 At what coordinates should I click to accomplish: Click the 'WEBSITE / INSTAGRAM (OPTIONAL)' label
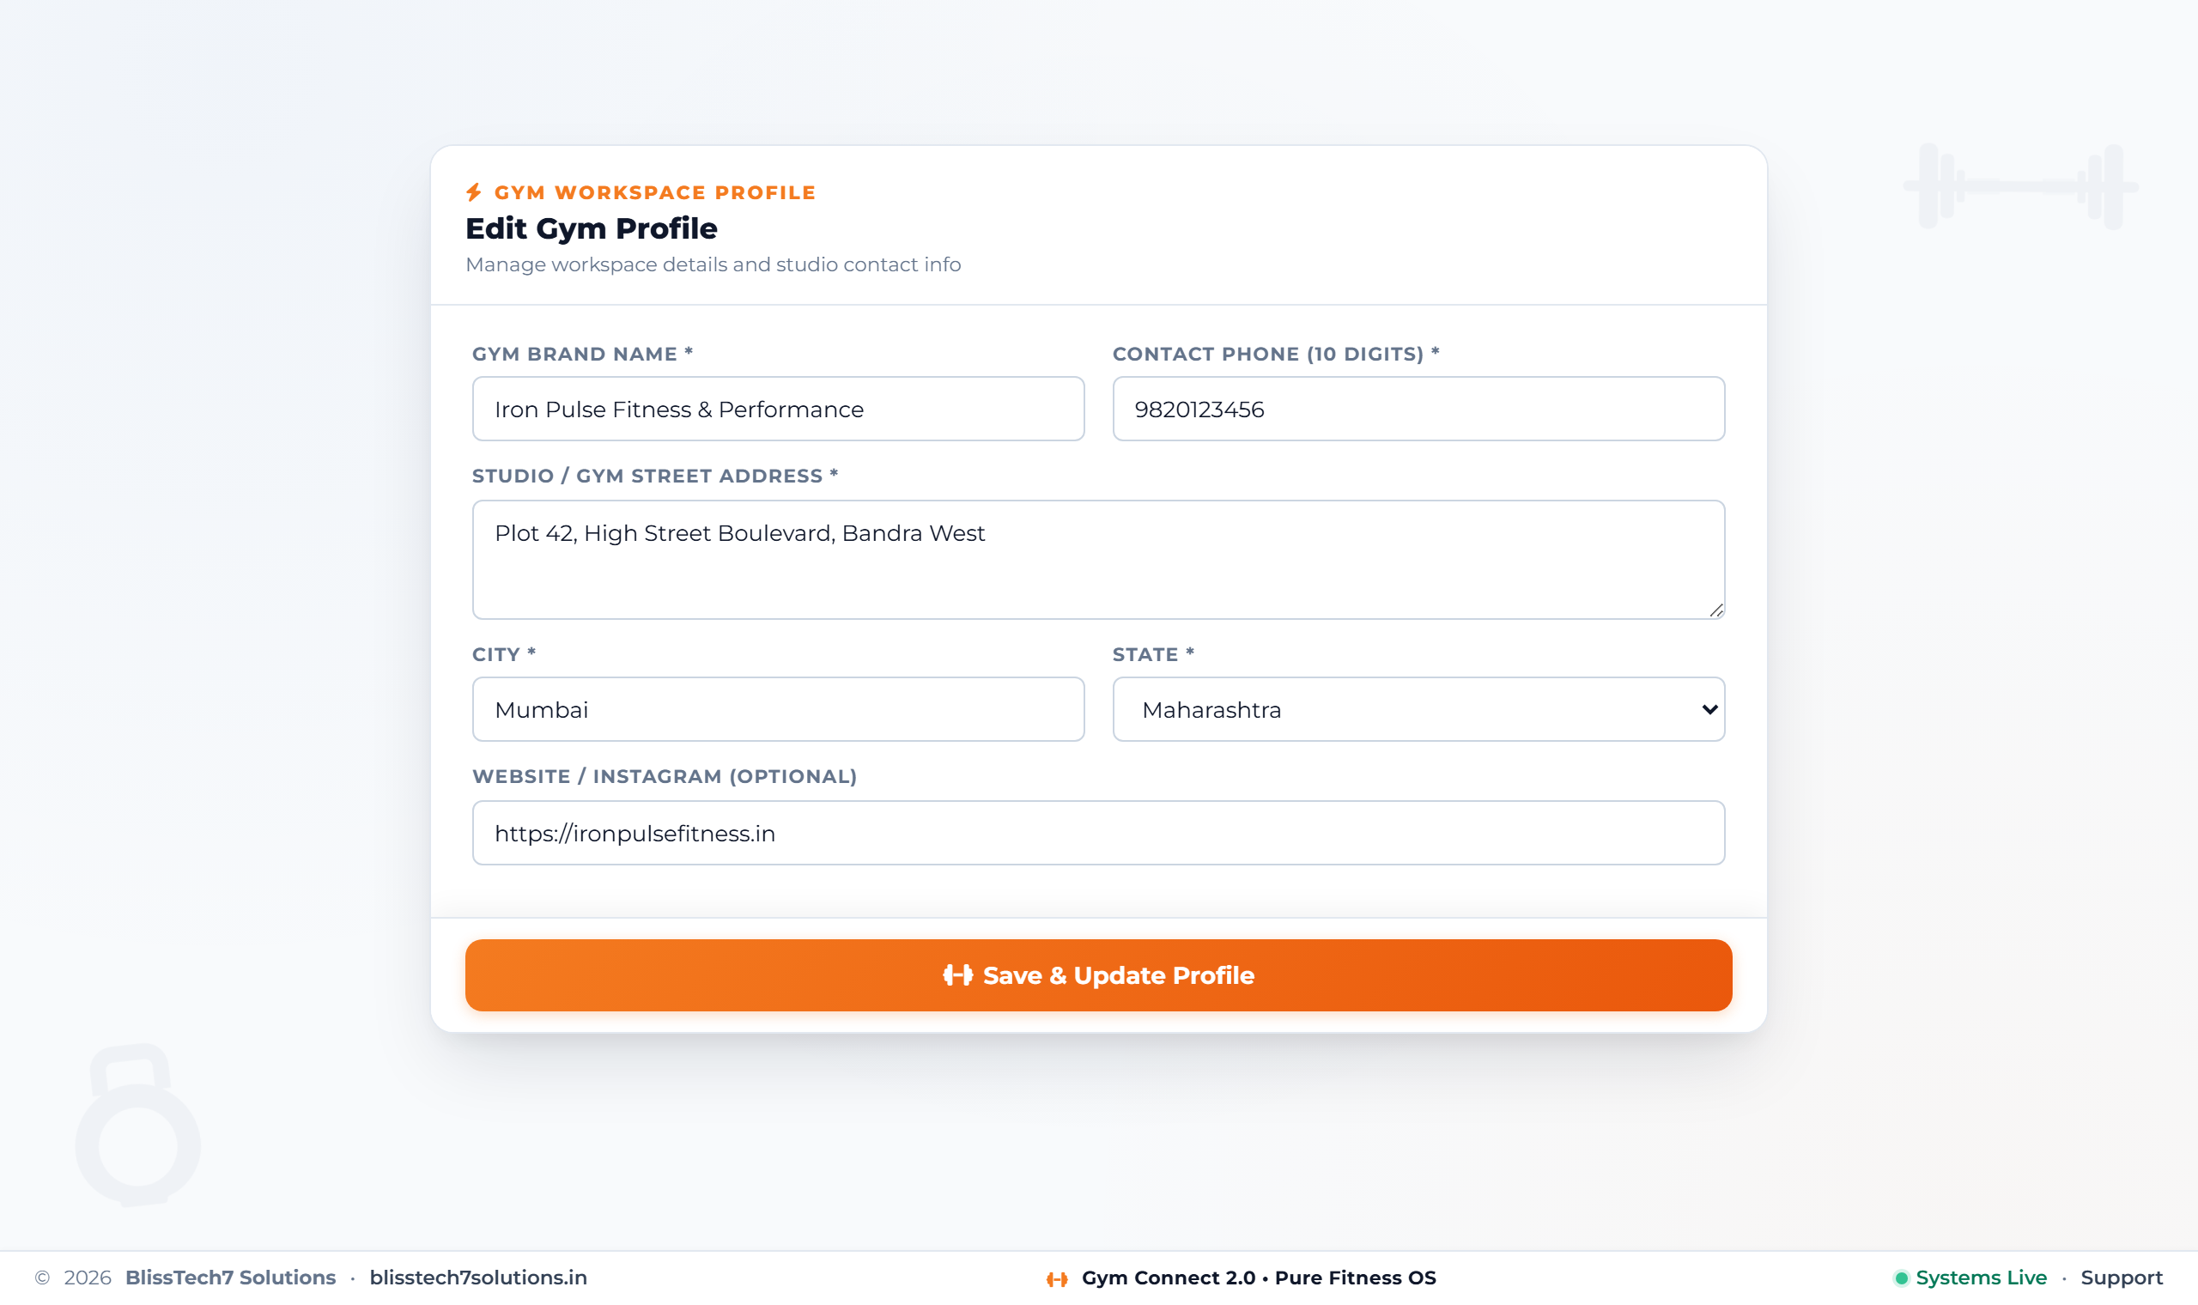tap(664, 776)
